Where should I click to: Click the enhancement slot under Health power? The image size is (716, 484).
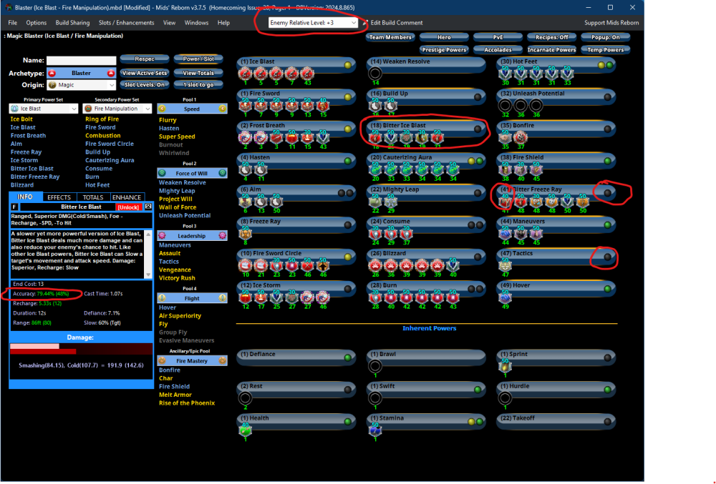245,430
